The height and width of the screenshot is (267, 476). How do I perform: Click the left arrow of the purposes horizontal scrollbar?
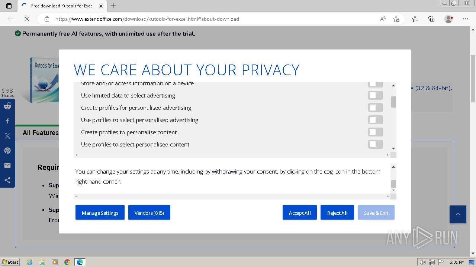click(77, 155)
